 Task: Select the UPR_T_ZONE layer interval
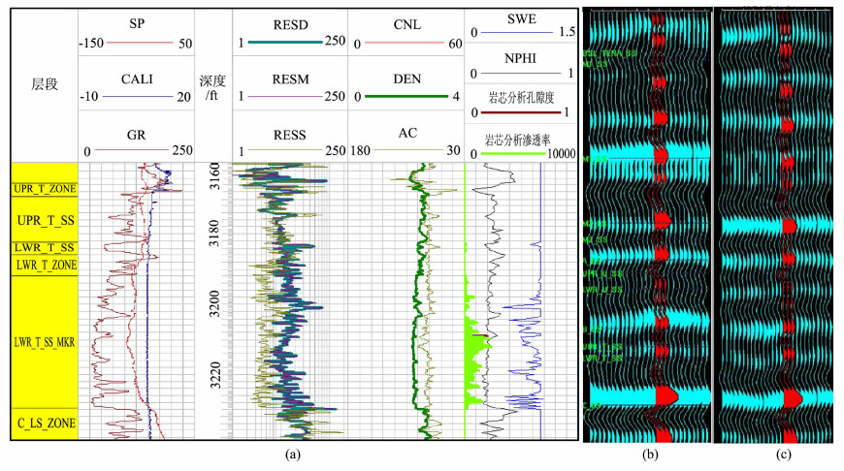44,187
